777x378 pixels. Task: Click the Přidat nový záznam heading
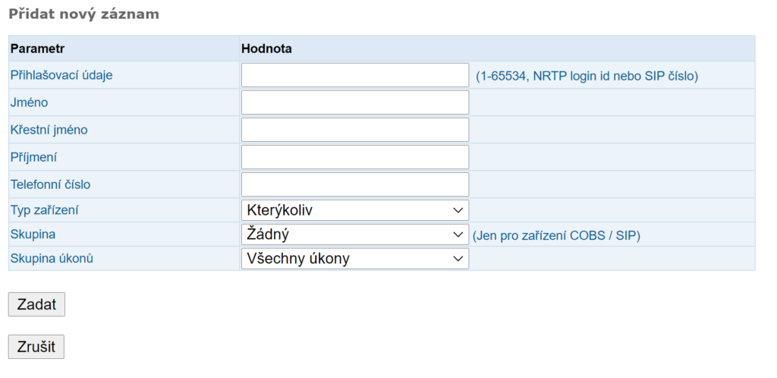tap(83, 14)
